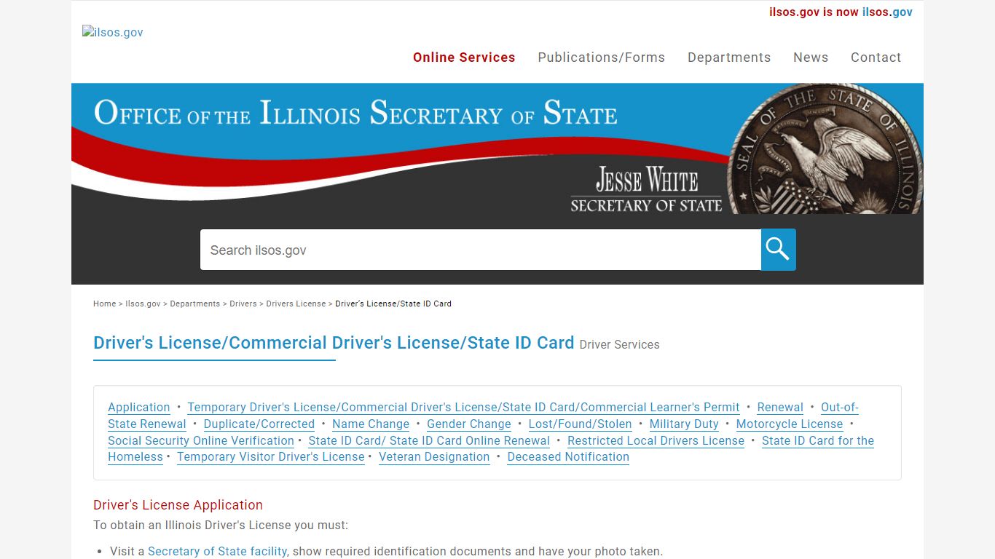This screenshot has width=995, height=559.
Task: Click the Departments breadcrumb link
Action: click(x=194, y=304)
